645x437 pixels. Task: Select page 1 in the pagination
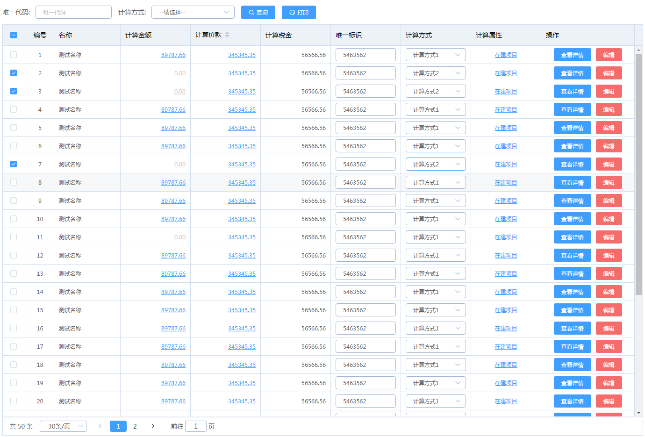coord(118,426)
